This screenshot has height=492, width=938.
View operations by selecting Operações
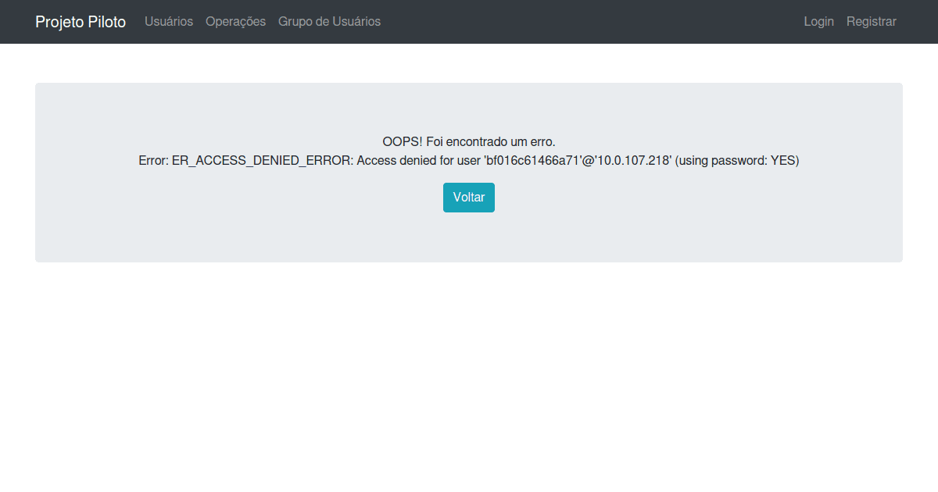tap(235, 21)
